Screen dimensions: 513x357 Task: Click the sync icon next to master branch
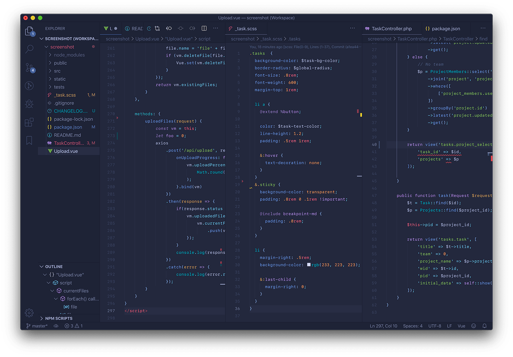pos(55,326)
